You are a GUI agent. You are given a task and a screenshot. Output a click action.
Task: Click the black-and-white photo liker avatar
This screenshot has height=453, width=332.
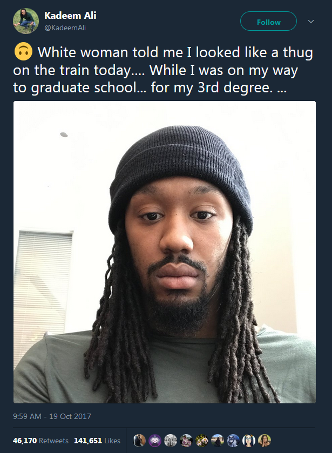click(x=170, y=441)
